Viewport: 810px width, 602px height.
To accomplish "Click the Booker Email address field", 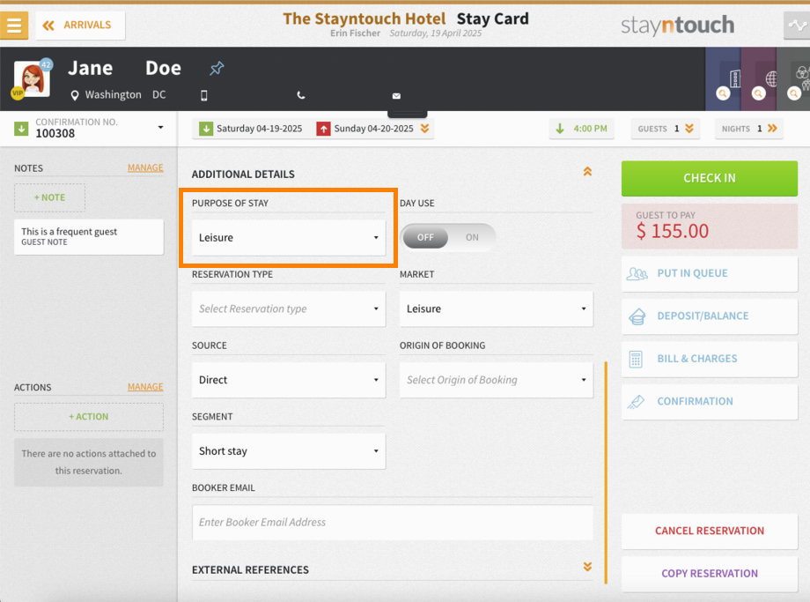I will point(393,523).
